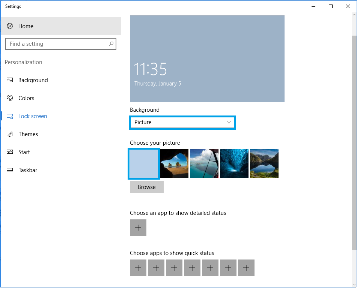Open Themes settings
357x288 pixels.
(x=28, y=134)
